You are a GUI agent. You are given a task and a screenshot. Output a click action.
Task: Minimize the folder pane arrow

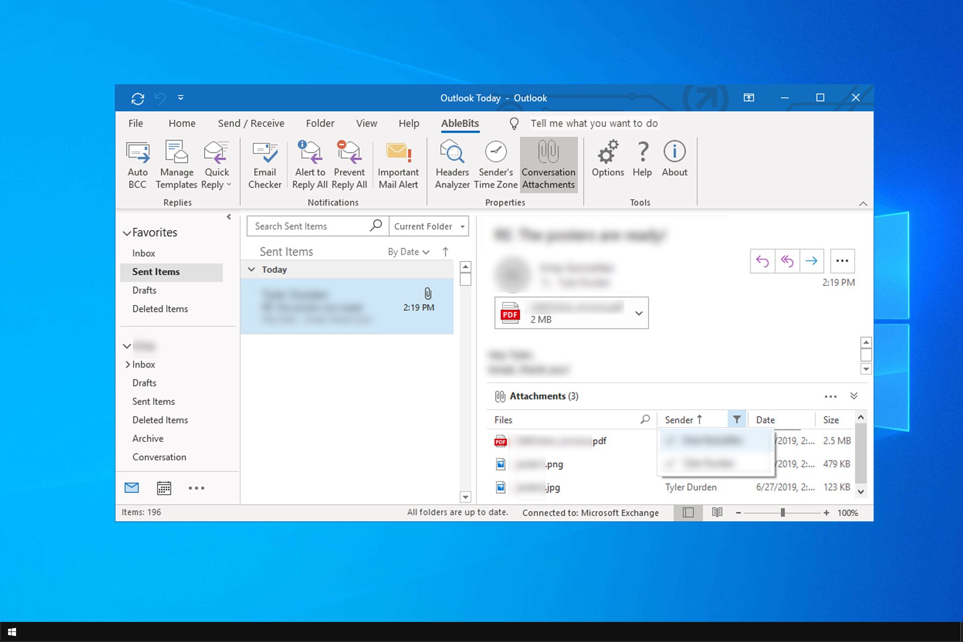pyautogui.click(x=229, y=217)
